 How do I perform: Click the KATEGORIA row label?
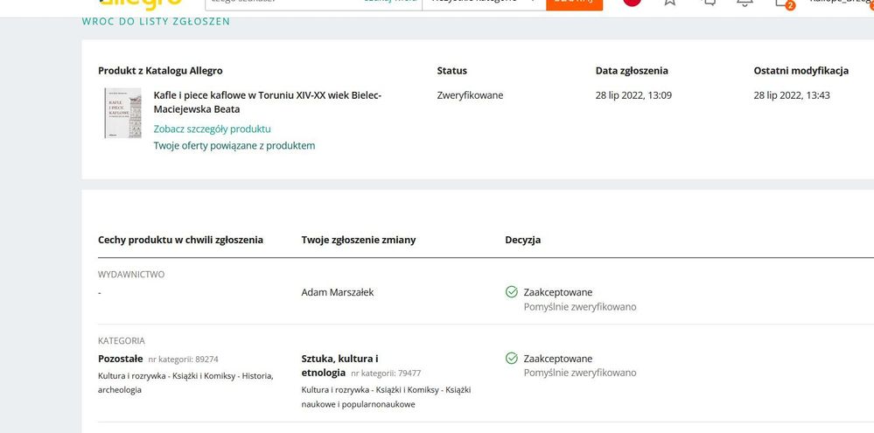[x=122, y=341]
